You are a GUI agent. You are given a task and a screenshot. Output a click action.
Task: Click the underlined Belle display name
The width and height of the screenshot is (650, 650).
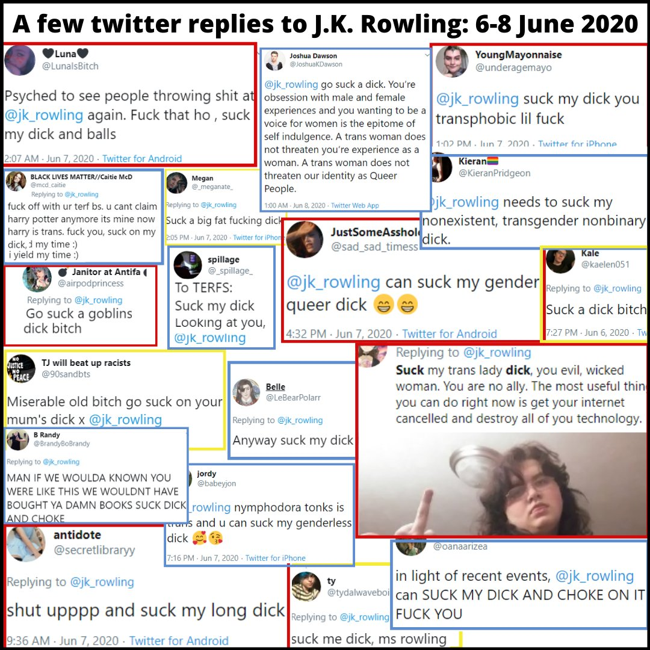(x=275, y=387)
